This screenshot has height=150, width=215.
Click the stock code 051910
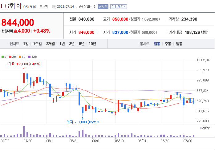coord(30,7)
